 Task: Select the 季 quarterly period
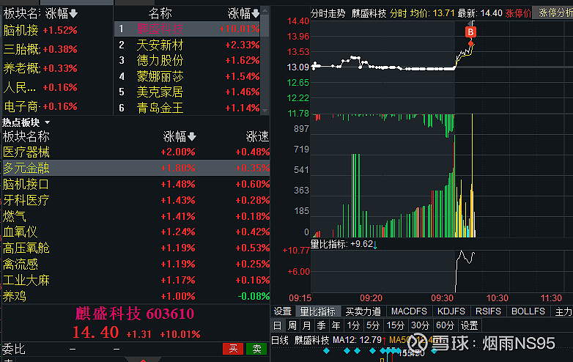[321, 325]
